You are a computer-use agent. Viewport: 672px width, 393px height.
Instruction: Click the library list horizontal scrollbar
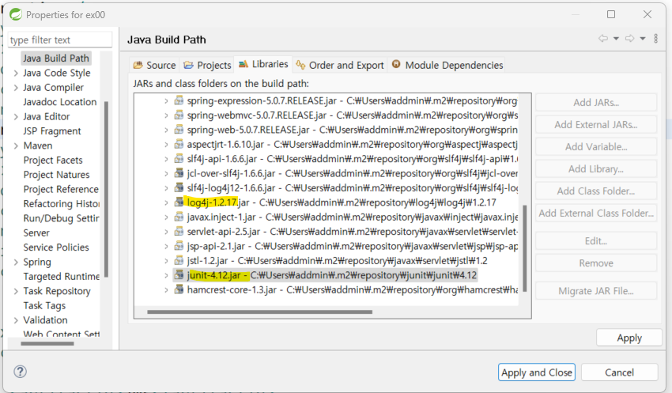(260, 312)
